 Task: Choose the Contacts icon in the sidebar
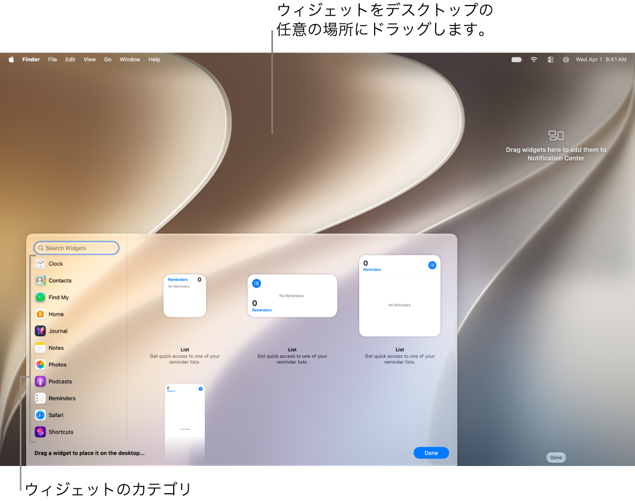pyautogui.click(x=40, y=280)
